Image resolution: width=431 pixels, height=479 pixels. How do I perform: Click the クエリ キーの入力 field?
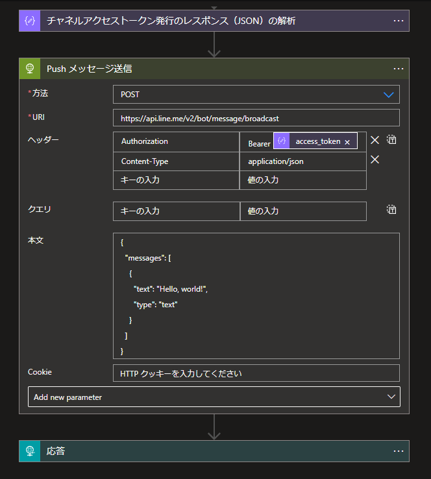click(176, 211)
